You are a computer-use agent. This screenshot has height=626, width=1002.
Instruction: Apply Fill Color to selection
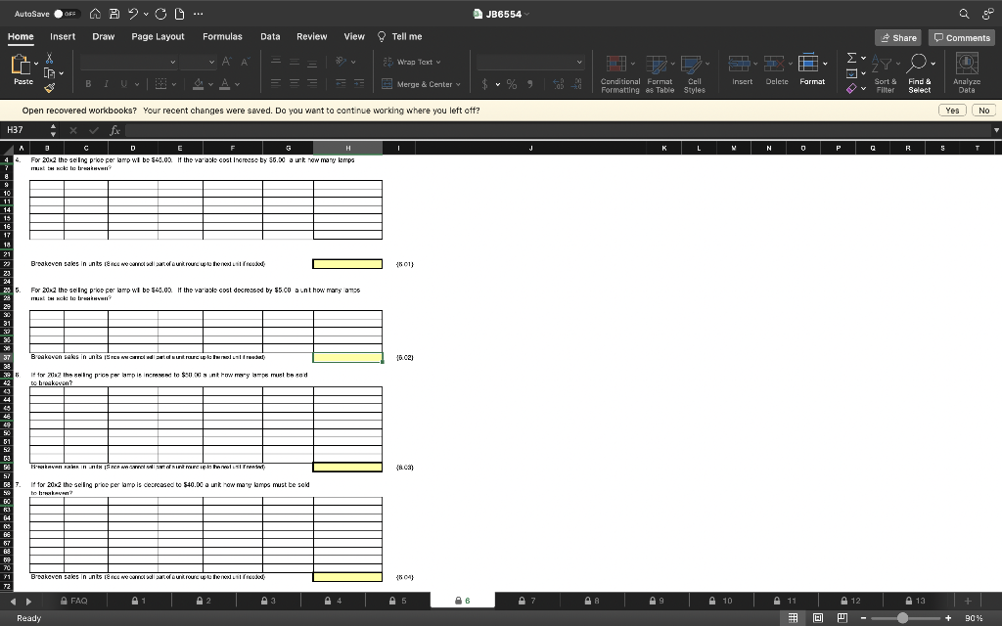[x=196, y=86]
